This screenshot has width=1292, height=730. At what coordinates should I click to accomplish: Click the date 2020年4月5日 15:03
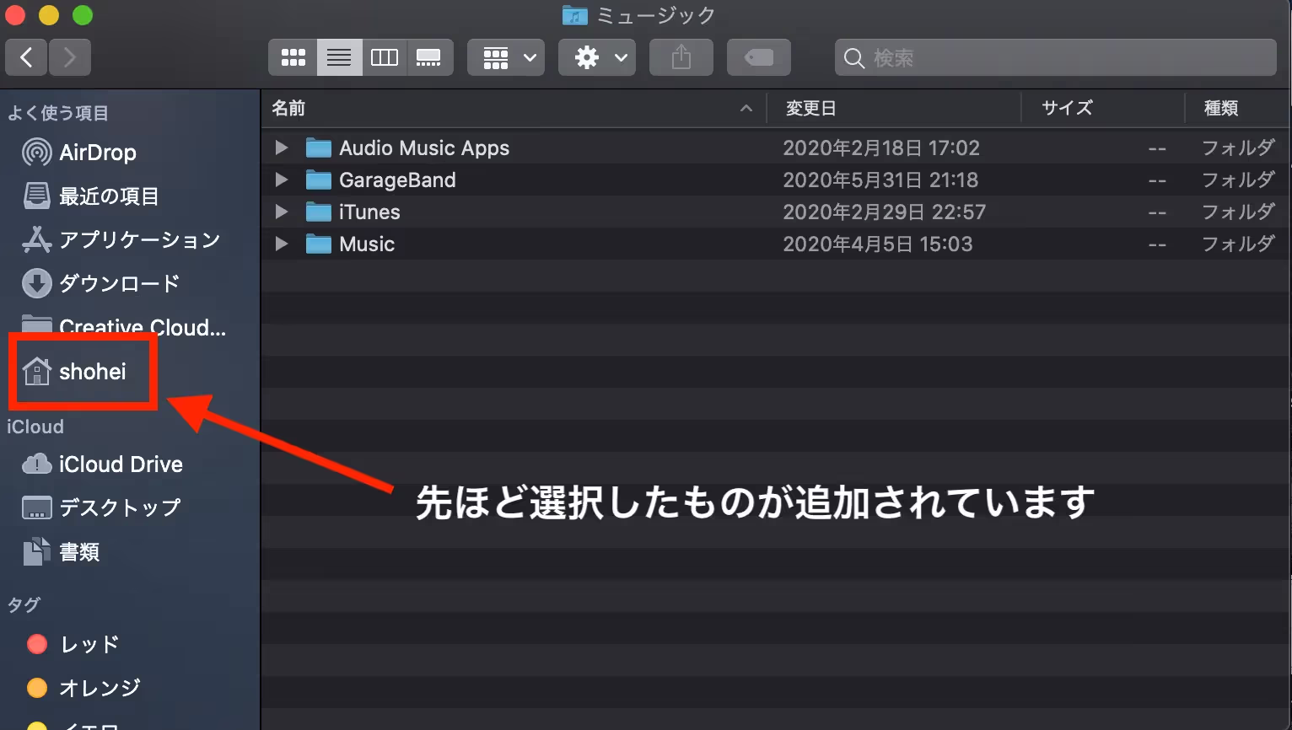877,244
